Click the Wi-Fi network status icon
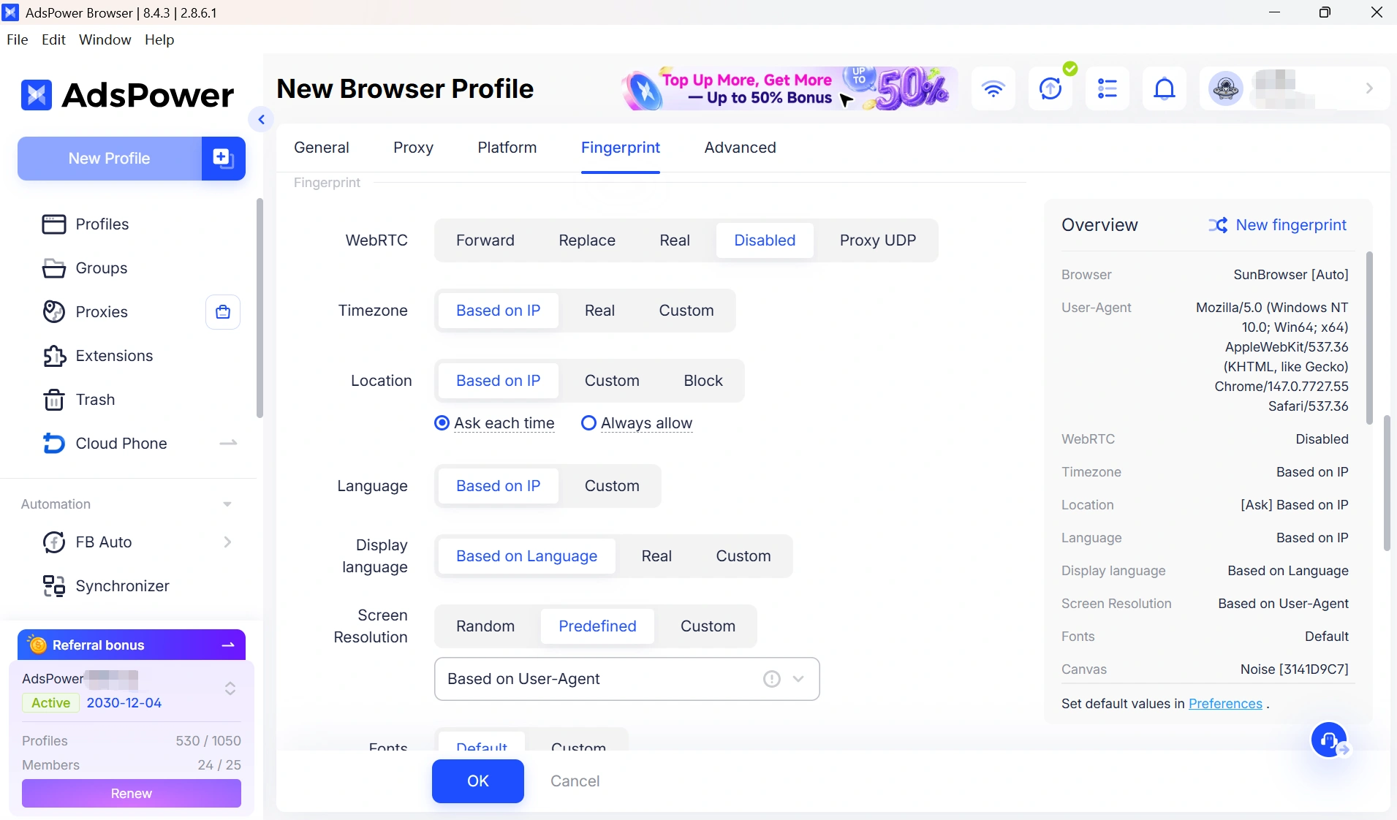The height and width of the screenshot is (820, 1397). pos(993,88)
